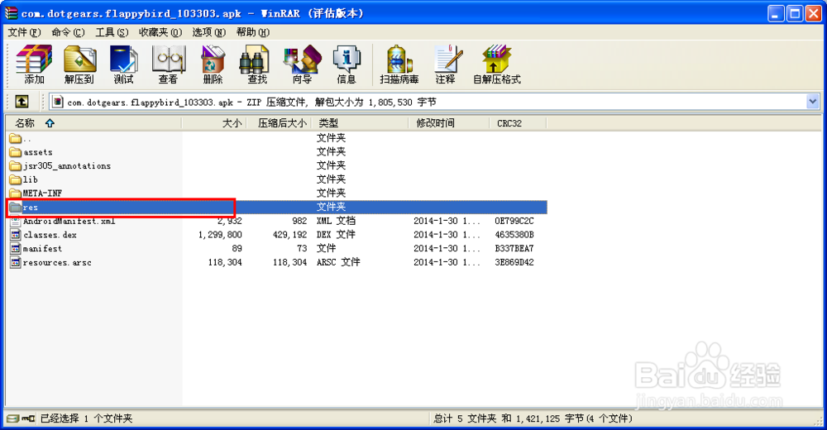The height and width of the screenshot is (430, 827).
Task: Click the SFX (自解压格式) toolbar icon
Action: click(x=496, y=64)
